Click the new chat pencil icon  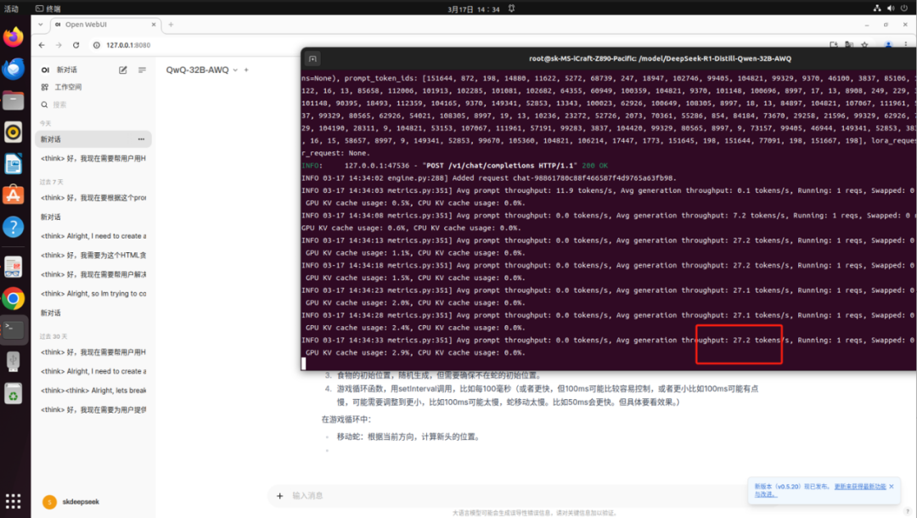point(123,70)
